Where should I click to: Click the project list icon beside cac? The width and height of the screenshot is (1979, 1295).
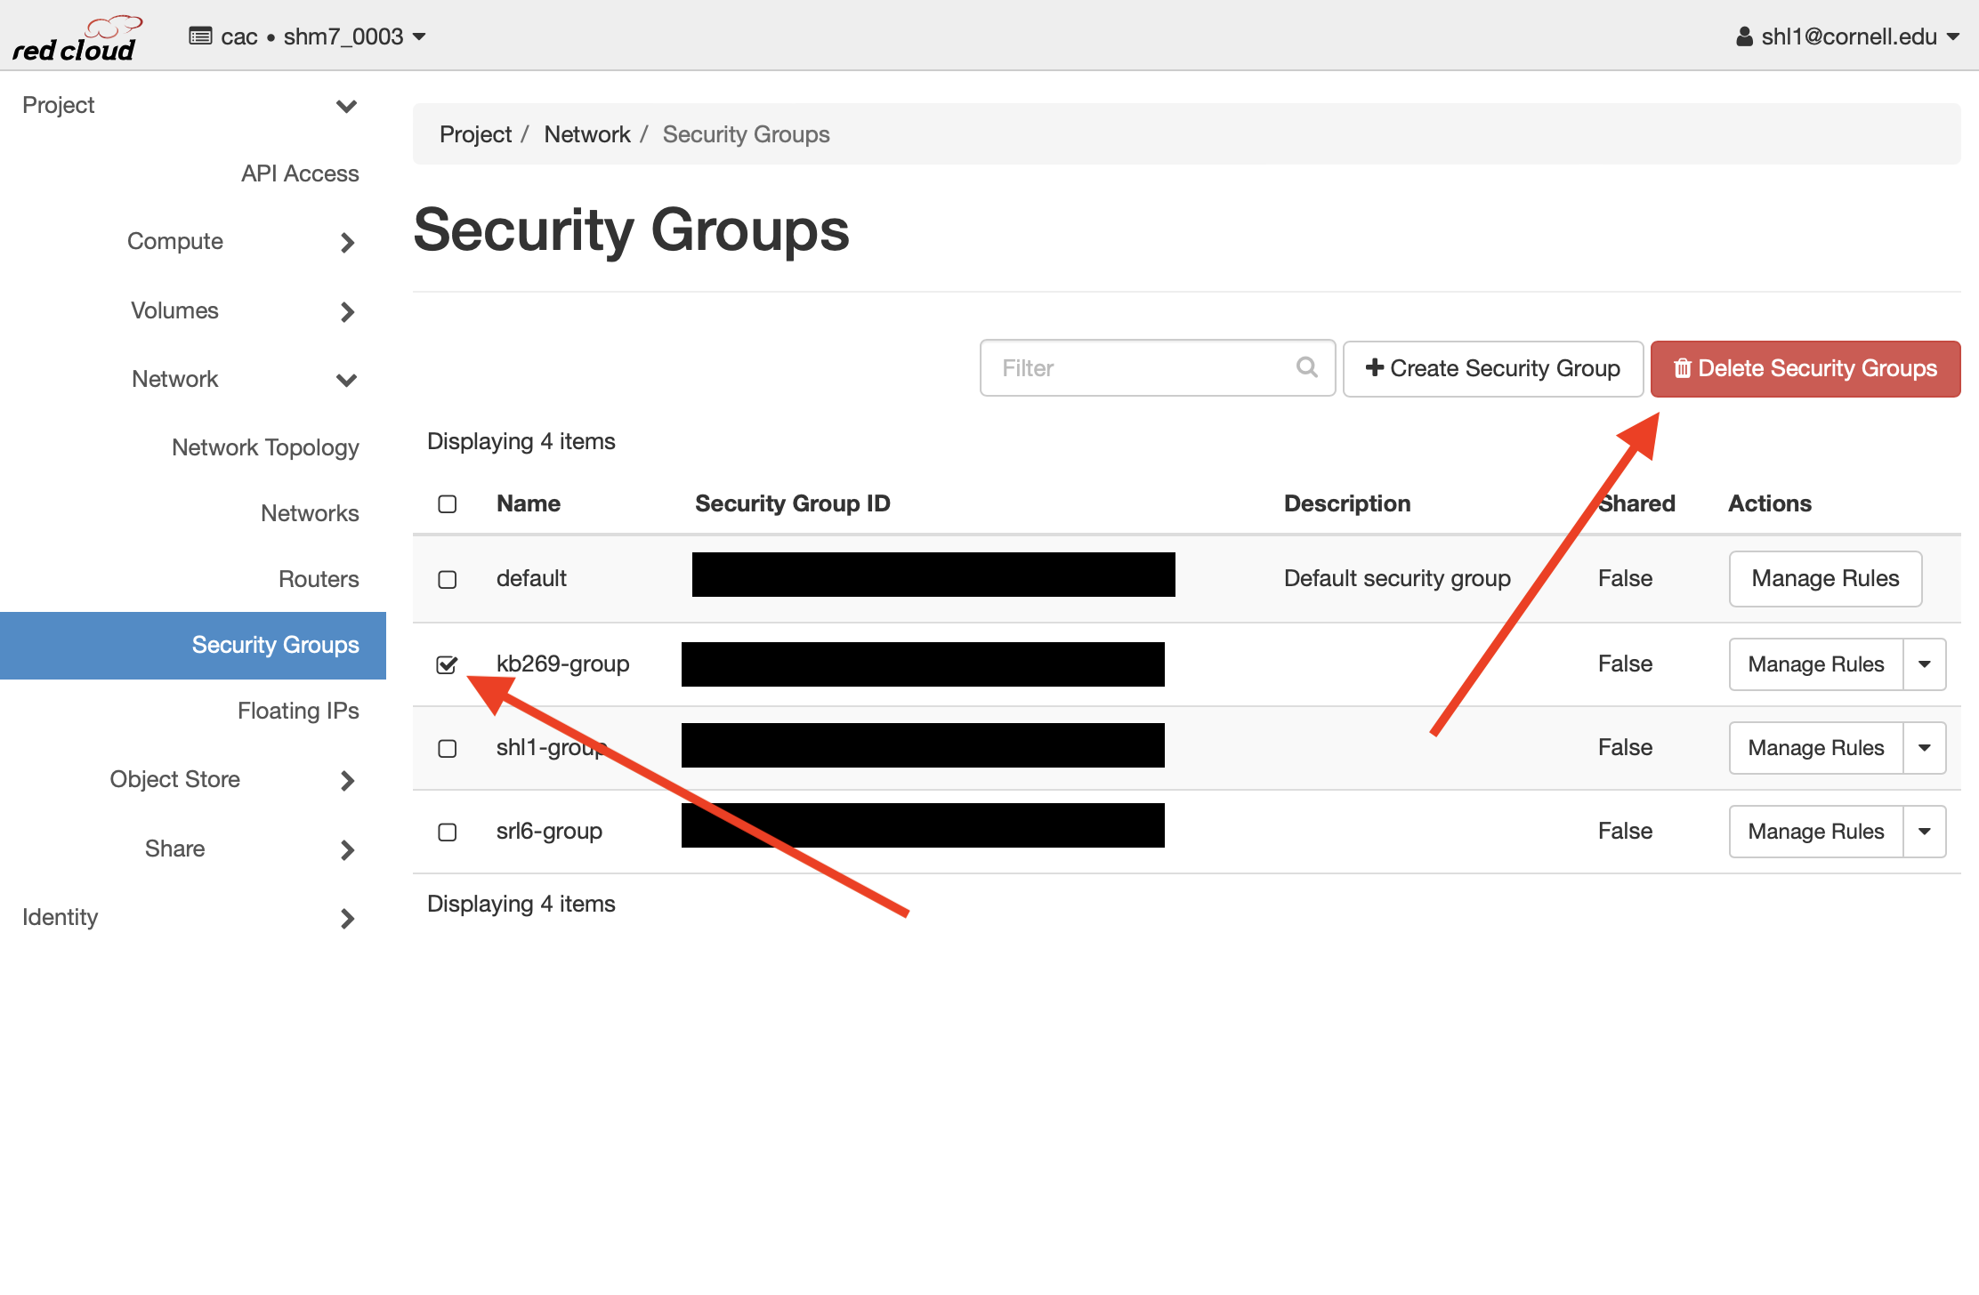tap(200, 36)
